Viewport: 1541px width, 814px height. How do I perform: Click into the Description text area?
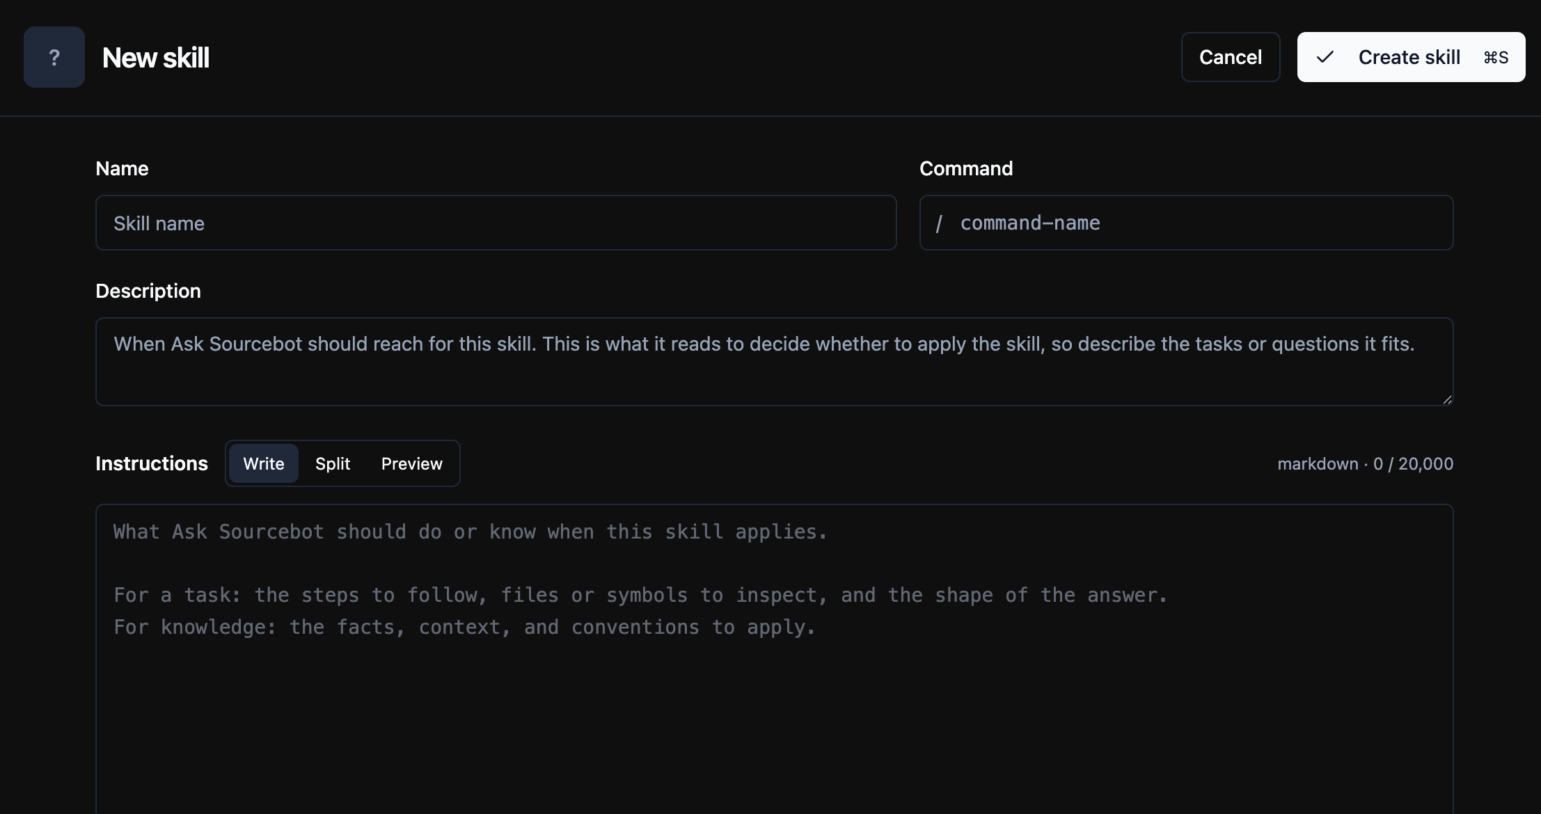click(x=774, y=362)
